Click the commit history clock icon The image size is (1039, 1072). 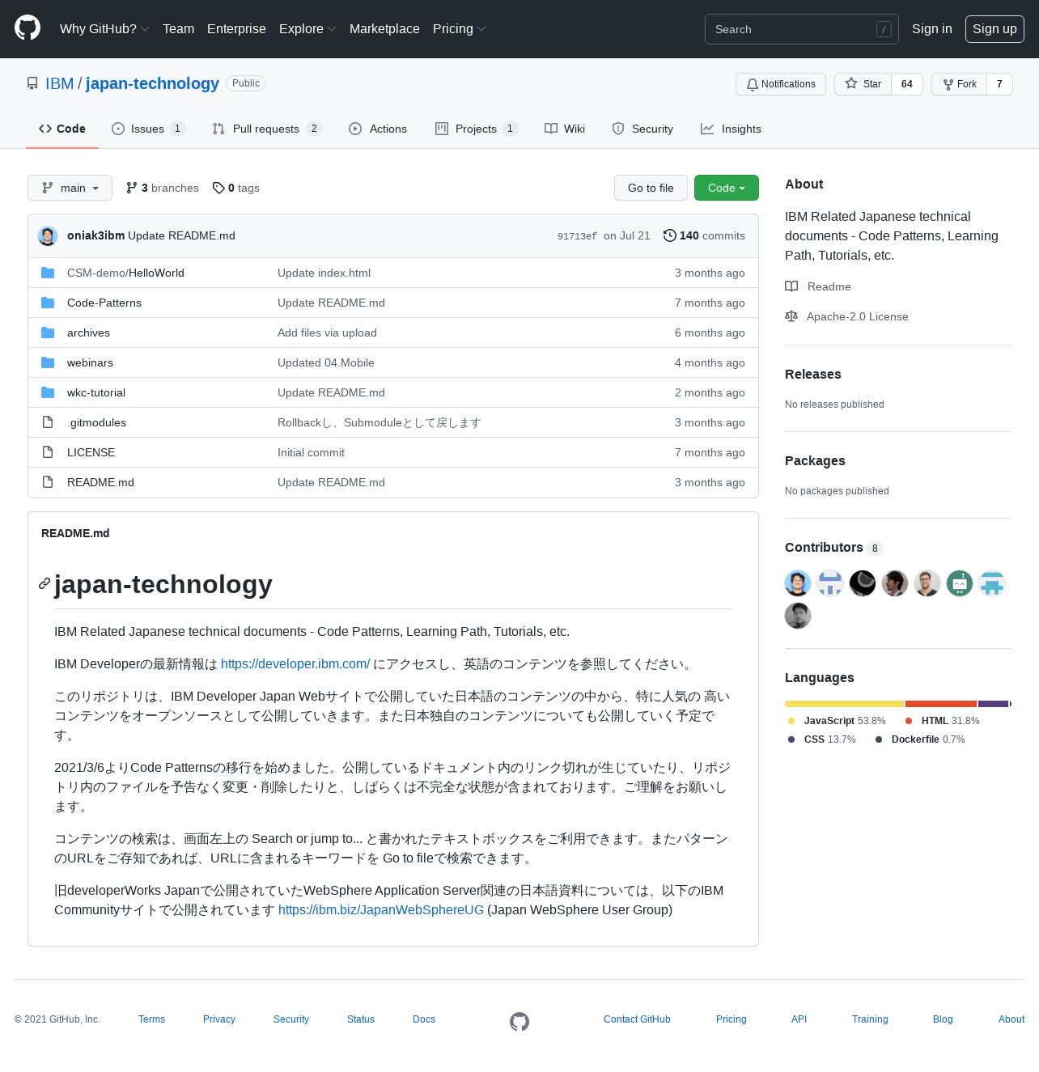click(x=670, y=235)
